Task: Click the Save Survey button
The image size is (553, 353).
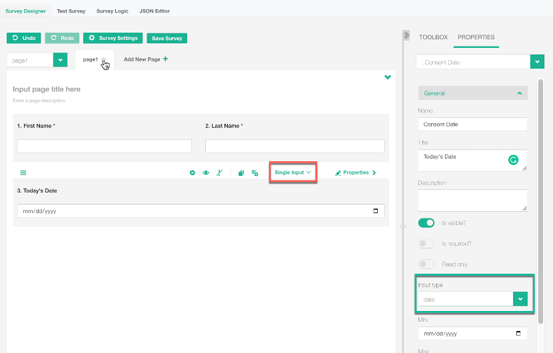Action: pyautogui.click(x=167, y=39)
